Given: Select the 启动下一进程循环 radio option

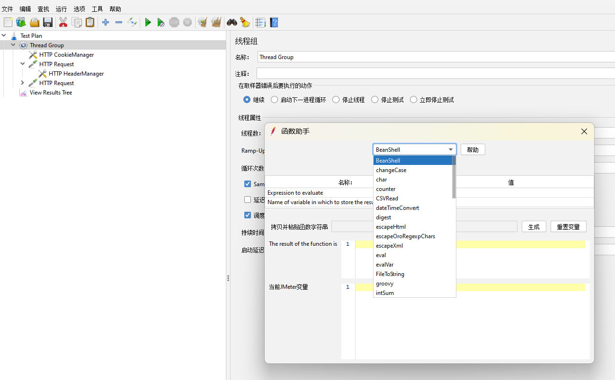Looking at the screenshot, I should (x=274, y=100).
